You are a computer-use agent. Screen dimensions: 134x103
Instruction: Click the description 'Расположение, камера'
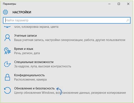click(x=30, y=79)
